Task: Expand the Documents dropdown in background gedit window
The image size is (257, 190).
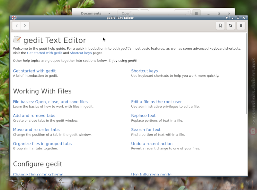Action: point(95,14)
